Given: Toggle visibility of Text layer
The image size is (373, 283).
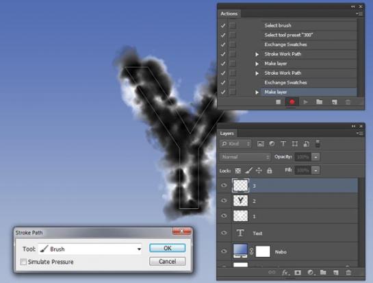Looking at the screenshot, I should [x=224, y=233].
